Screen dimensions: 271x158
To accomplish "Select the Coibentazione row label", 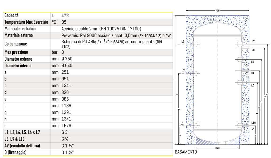I will (x=16, y=44).
